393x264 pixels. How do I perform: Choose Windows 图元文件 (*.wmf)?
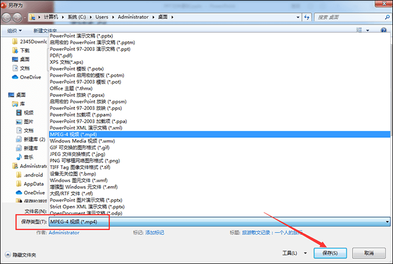tap(220, 180)
